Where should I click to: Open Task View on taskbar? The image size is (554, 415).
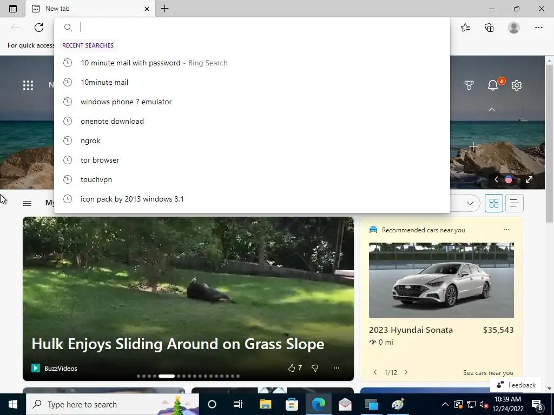tap(238, 404)
